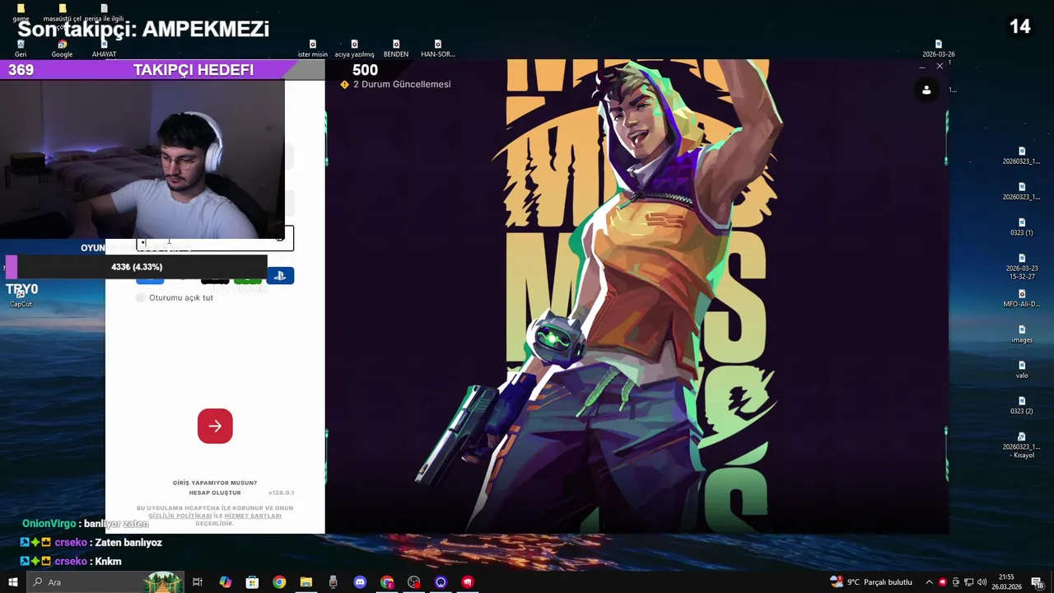1054x593 pixels.
Task: Launch Copilot from the taskbar
Action: [x=226, y=582]
